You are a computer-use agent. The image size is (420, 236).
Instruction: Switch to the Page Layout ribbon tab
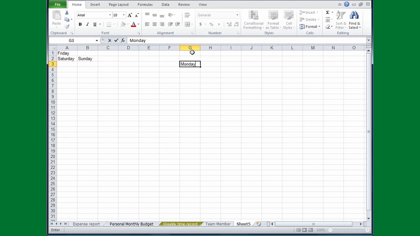point(119,5)
